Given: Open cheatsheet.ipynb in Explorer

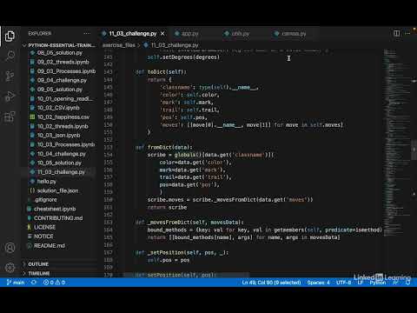Looking at the screenshot, I should pyautogui.click(x=55, y=209).
